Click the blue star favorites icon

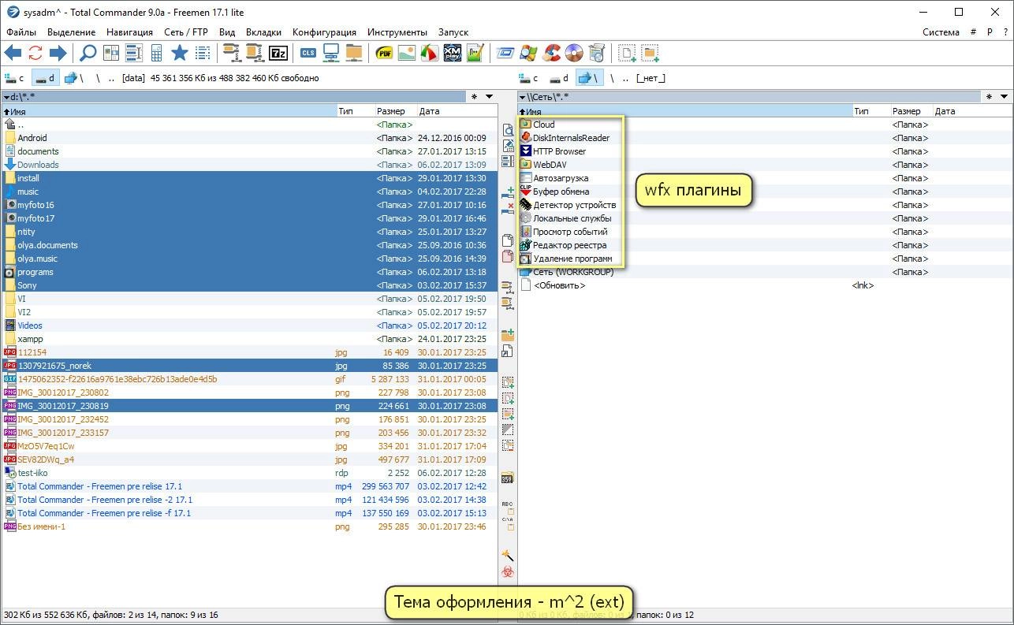[x=179, y=54]
